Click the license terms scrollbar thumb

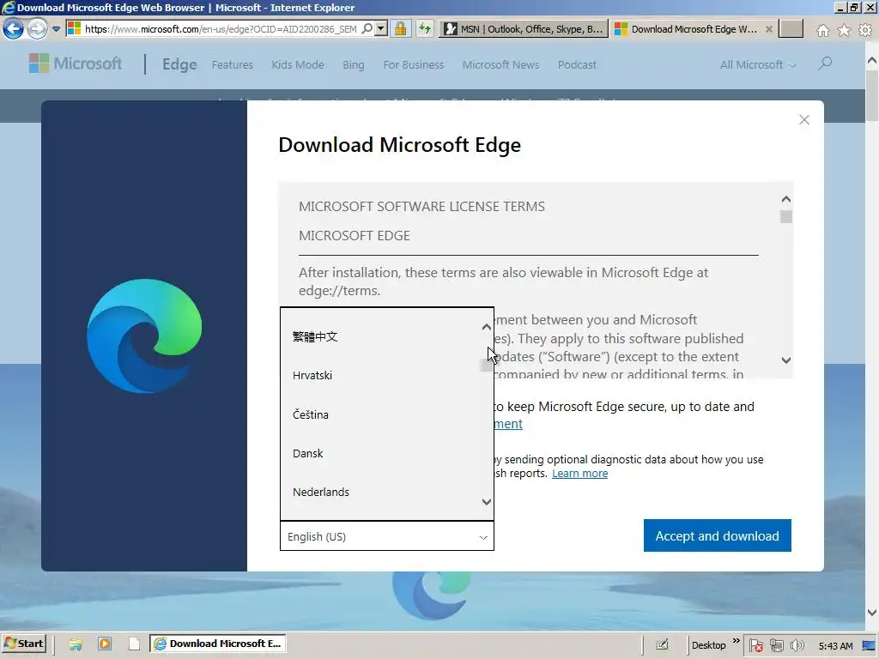786,216
